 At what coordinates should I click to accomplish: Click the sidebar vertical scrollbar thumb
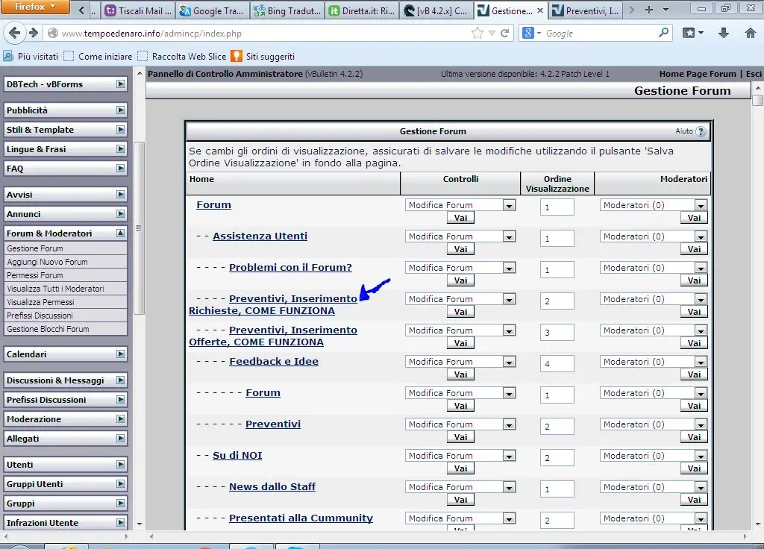tap(139, 228)
